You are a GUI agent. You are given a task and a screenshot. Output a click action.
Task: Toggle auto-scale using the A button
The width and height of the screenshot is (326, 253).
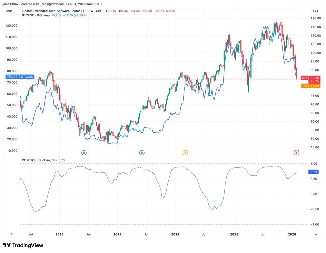pyautogui.click(x=316, y=234)
